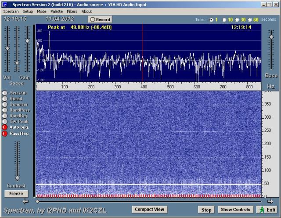Click the Gain slider handle

27,41
